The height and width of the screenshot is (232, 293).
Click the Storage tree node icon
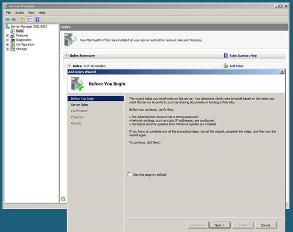(x=12, y=49)
